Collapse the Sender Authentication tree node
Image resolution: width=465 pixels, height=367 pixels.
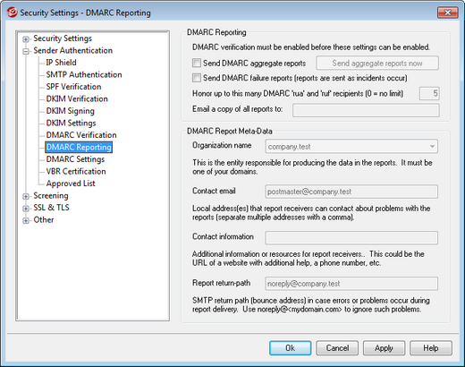26,51
